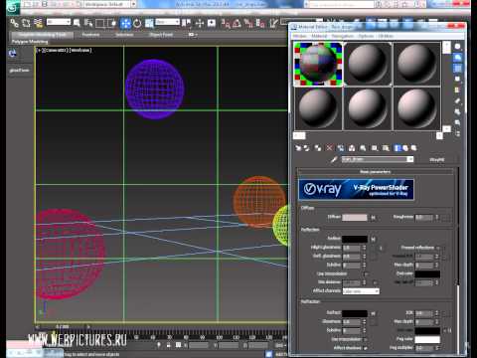Click Show Shaded Material in Viewport icon
Viewport: 477px width, 358px height.
[386, 148]
